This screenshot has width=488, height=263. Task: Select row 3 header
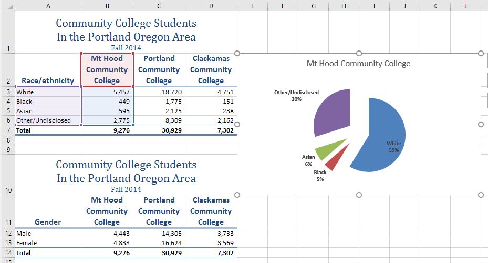point(8,92)
